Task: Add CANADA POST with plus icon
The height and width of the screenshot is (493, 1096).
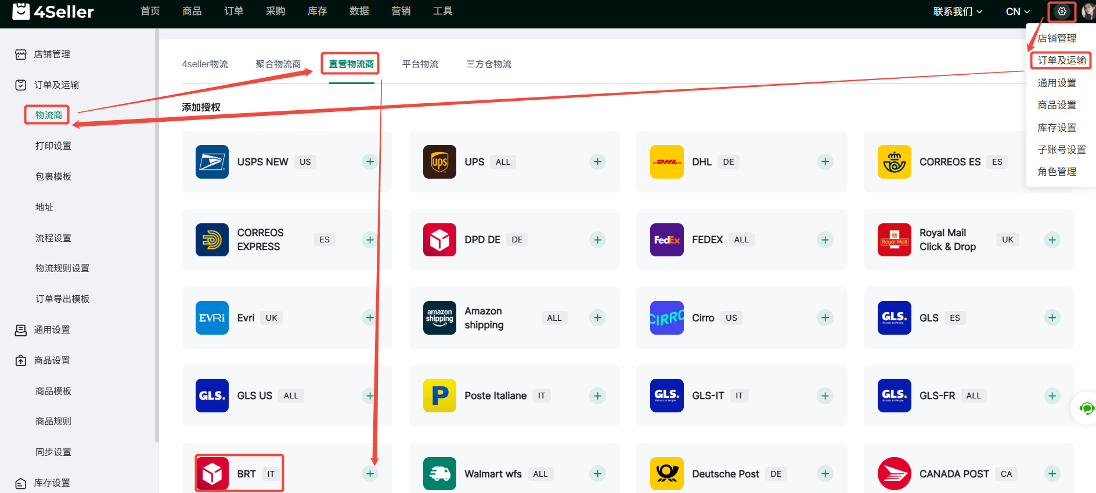Action: point(1052,474)
